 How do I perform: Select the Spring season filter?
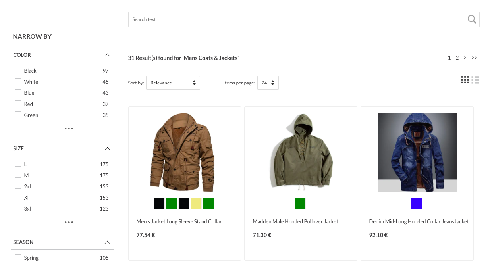tap(18, 257)
